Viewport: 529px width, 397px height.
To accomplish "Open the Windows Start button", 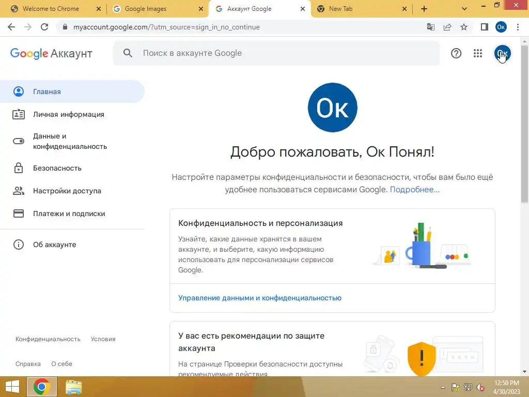I will (12, 387).
